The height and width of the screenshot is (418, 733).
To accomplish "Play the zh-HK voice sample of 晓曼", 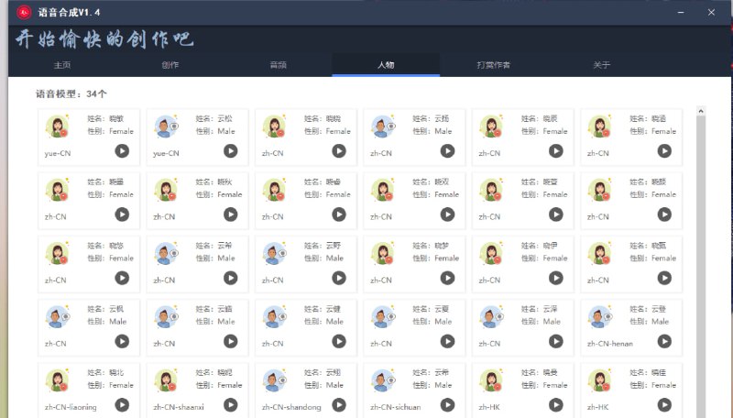I will 556,405.
